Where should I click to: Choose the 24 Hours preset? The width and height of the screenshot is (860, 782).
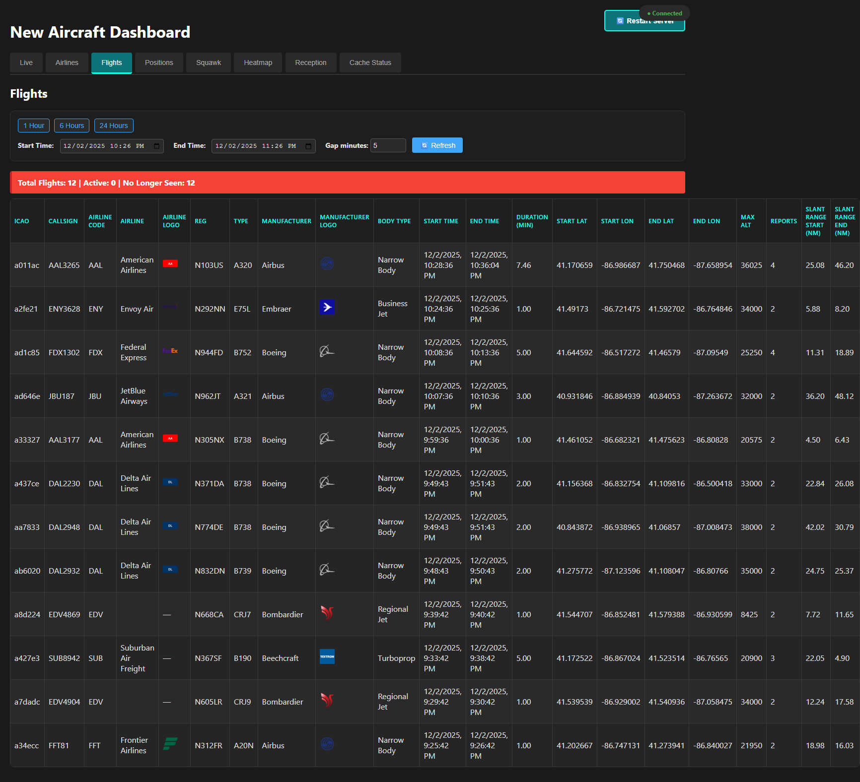tap(114, 126)
